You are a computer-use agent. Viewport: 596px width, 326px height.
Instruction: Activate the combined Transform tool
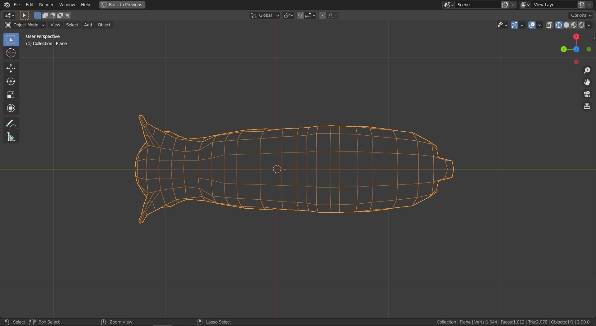point(11,108)
